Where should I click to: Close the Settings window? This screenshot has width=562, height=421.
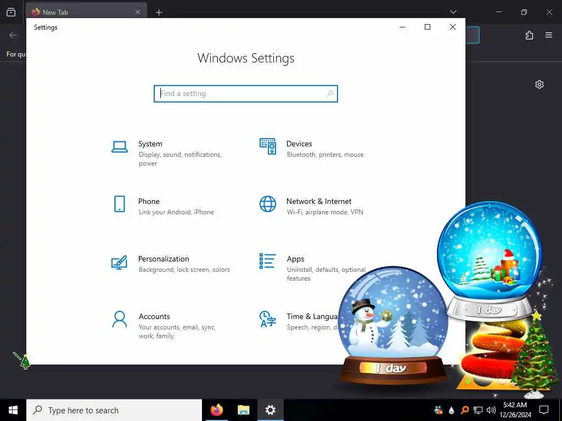453,27
